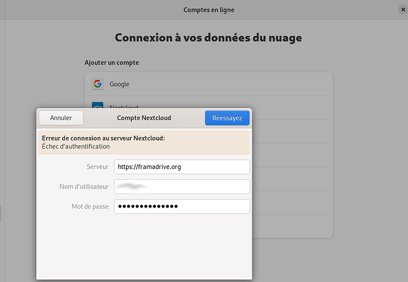Click the "Serveur" label

tap(98, 167)
